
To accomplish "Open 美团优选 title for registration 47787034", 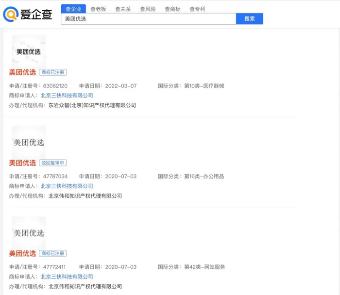I will (22, 163).
